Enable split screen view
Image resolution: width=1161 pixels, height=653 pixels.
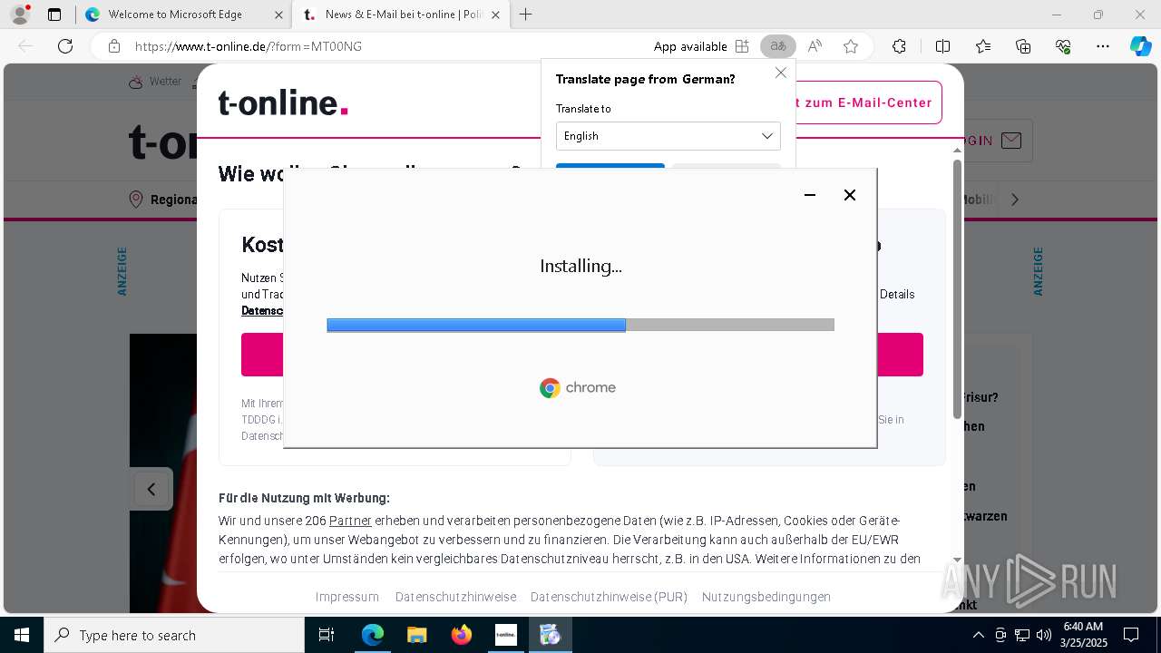coord(942,46)
